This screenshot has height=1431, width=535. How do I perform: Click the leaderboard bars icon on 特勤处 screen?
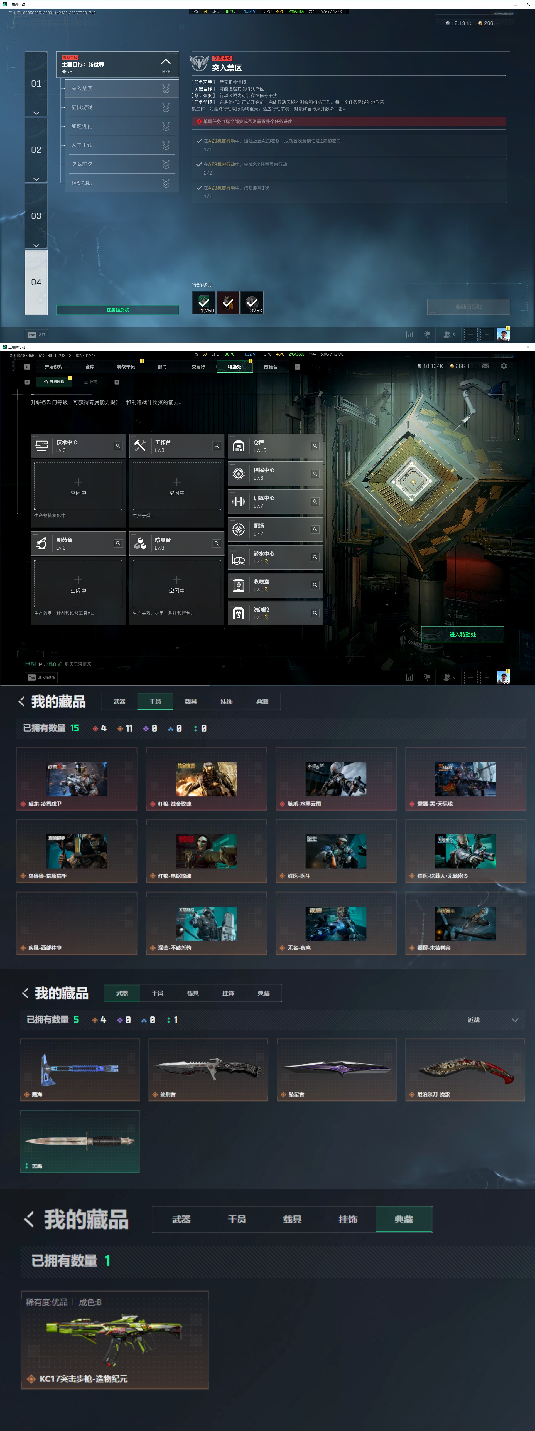pyautogui.click(x=409, y=677)
